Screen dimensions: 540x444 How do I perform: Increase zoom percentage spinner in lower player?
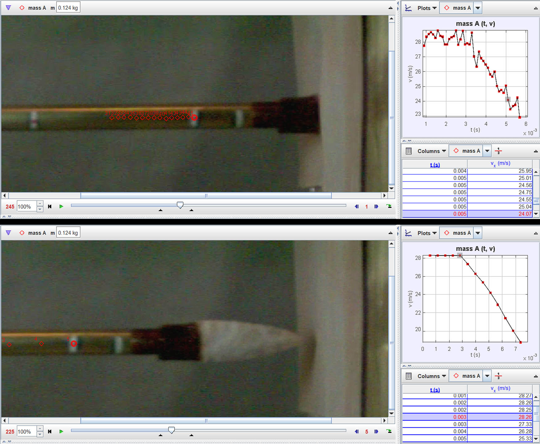[40, 429]
